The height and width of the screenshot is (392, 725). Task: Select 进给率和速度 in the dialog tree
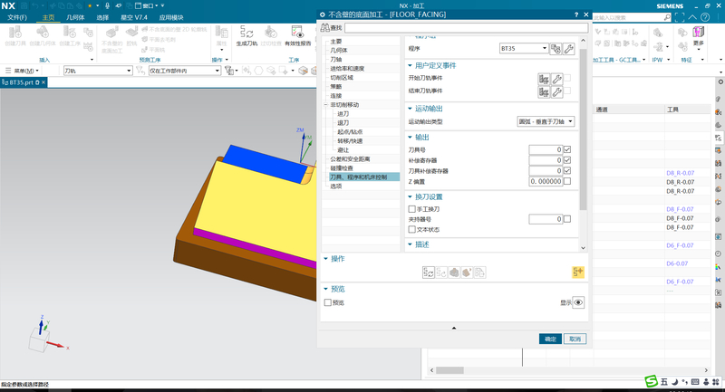point(347,68)
